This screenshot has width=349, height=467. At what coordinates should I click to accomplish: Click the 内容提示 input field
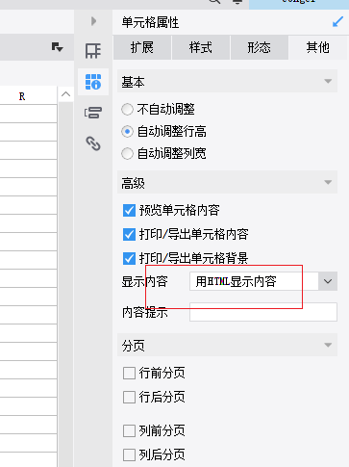[263, 312]
